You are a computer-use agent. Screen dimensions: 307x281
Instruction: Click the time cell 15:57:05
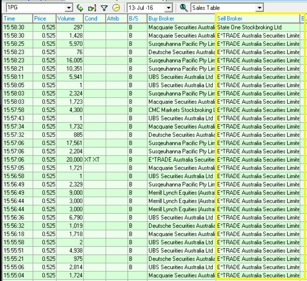[x=17, y=168]
